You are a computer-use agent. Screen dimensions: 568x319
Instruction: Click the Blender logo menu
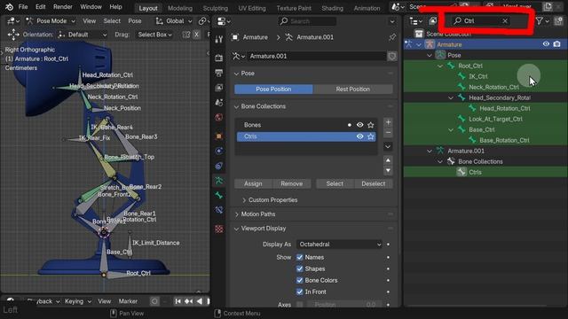tap(9, 7)
